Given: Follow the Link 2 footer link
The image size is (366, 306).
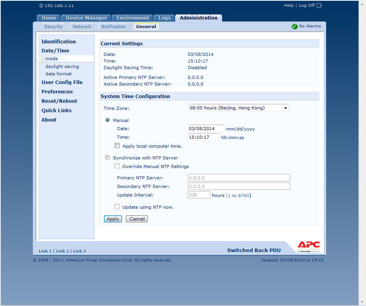Looking at the screenshot, I should pyautogui.click(x=62, y=251).
